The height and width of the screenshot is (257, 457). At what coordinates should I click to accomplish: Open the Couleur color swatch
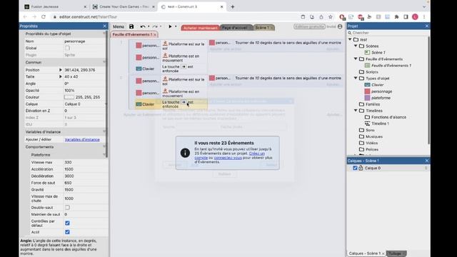[x=69, y=97]
